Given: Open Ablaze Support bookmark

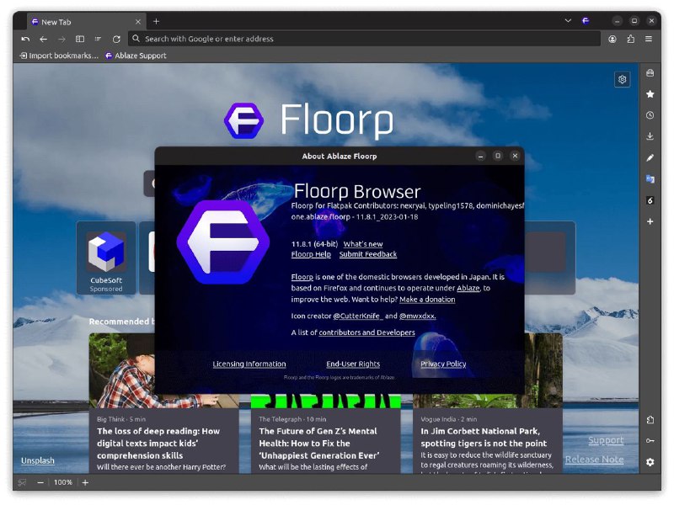Looking at the screenshot, I should point(136,56).
